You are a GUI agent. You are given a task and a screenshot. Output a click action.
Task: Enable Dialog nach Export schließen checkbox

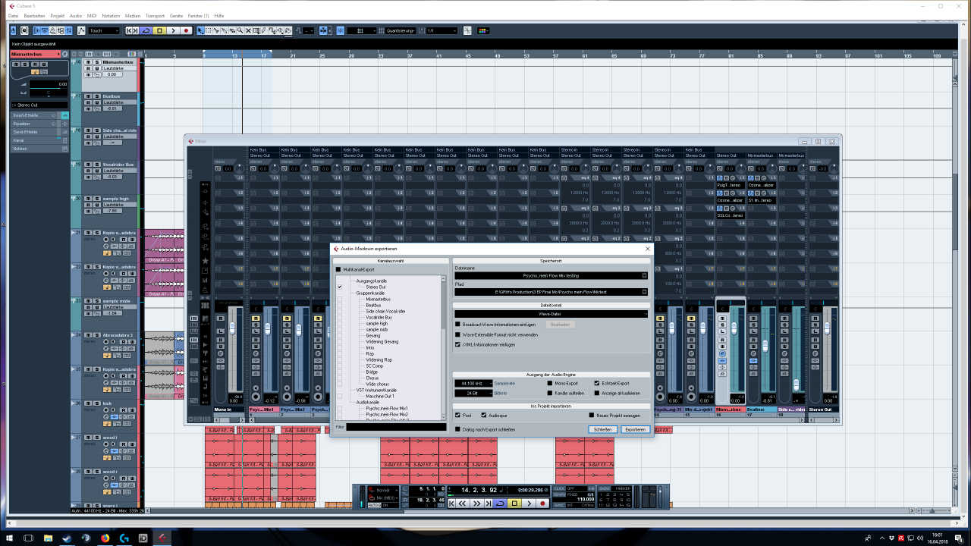457,429
